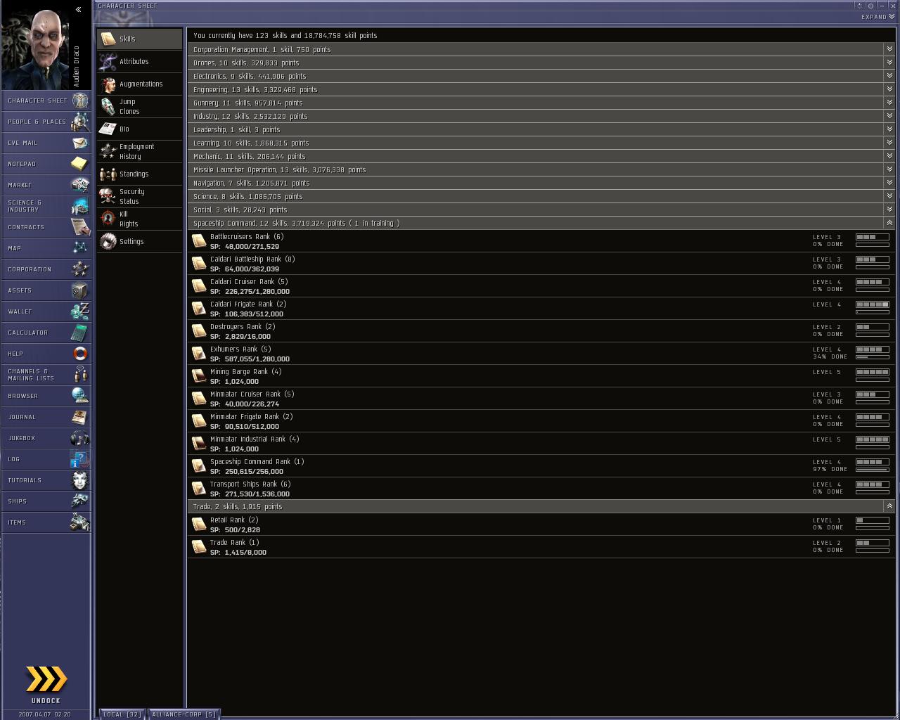Select the Retail skill row
This screenshot has width=900, height=720.
(541, 525)
